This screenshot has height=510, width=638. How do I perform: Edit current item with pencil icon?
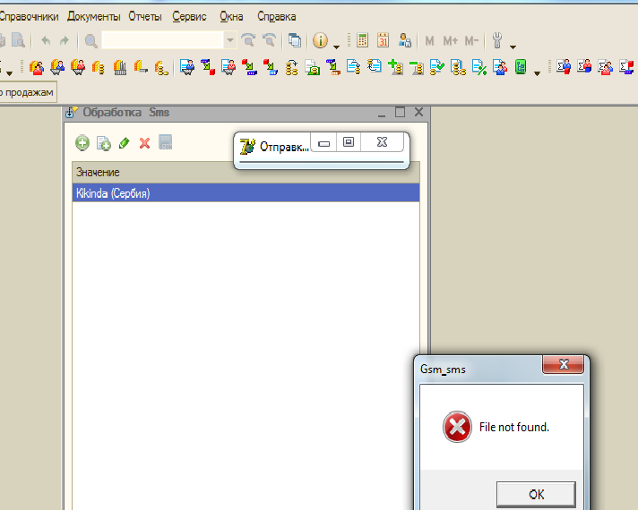point(124,142)
